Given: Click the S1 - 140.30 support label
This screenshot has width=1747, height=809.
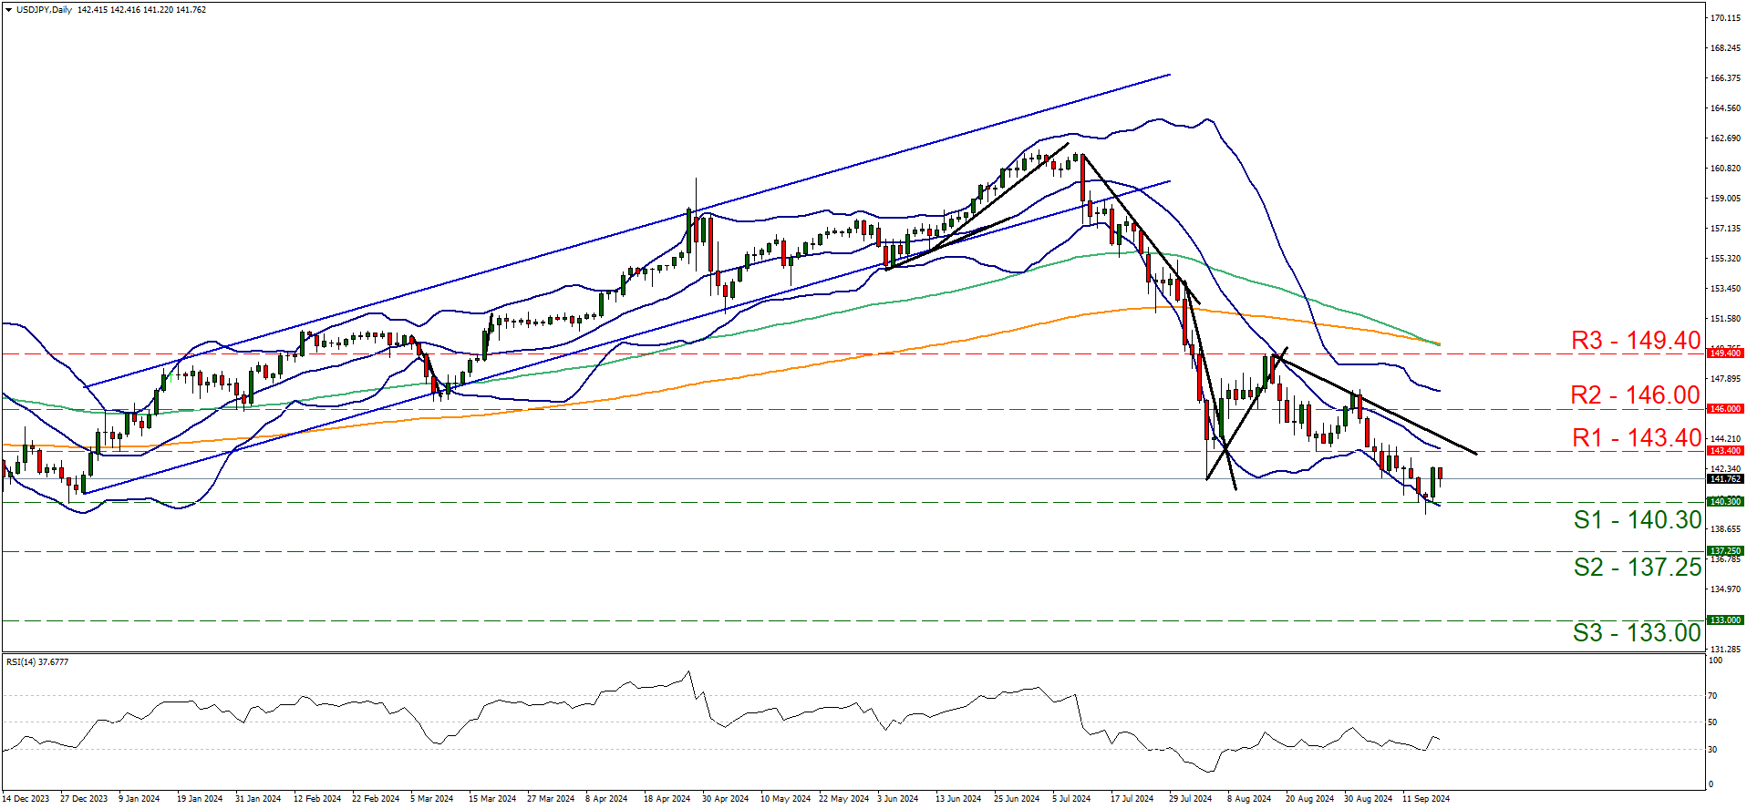Looking at the screenshot, I should (1638, 520).
